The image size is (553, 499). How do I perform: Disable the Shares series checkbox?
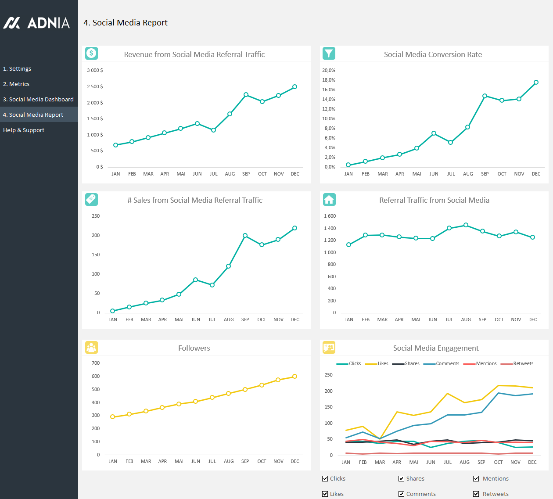(401, 478)
